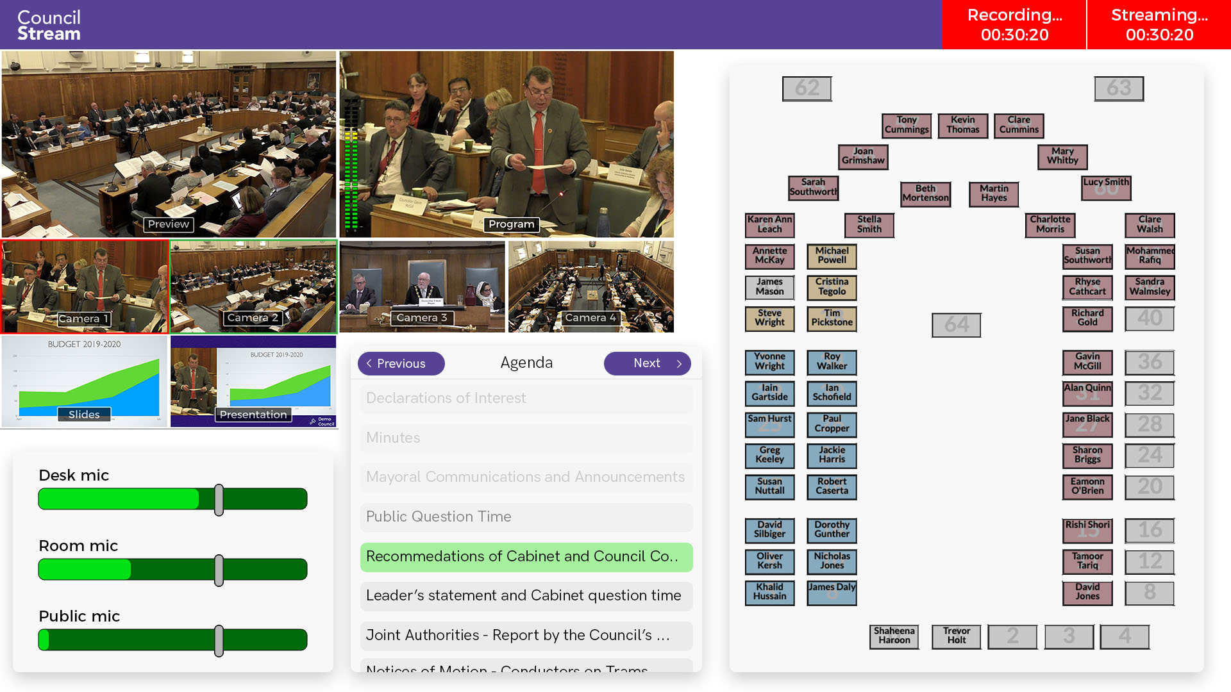Open the Public Question Time agenda item
The width and height of the screenshot is (1231, 692).
pyautogui.click(x=526, y=517)
